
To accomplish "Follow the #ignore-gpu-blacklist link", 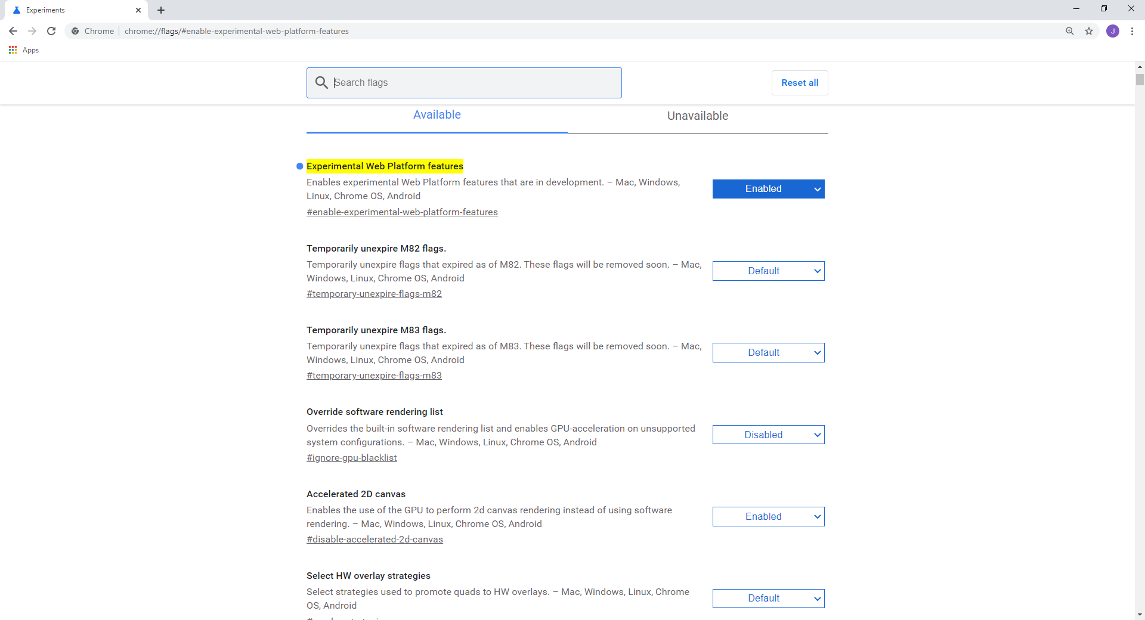I will 351,458.
